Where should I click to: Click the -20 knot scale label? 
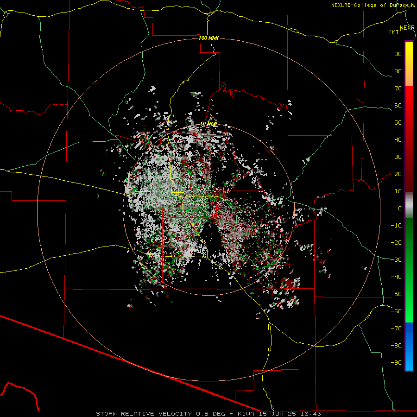pos(396,243)
